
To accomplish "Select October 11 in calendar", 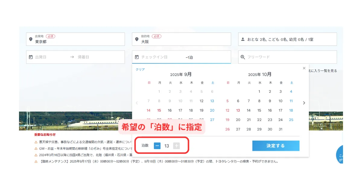I will click(291, 101).
